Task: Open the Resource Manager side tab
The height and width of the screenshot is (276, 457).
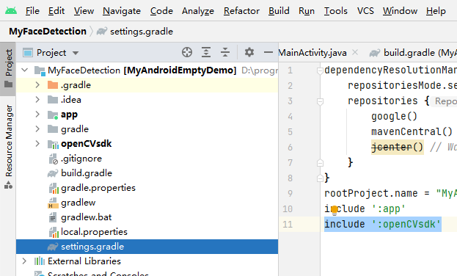Action: click(8, 147)
